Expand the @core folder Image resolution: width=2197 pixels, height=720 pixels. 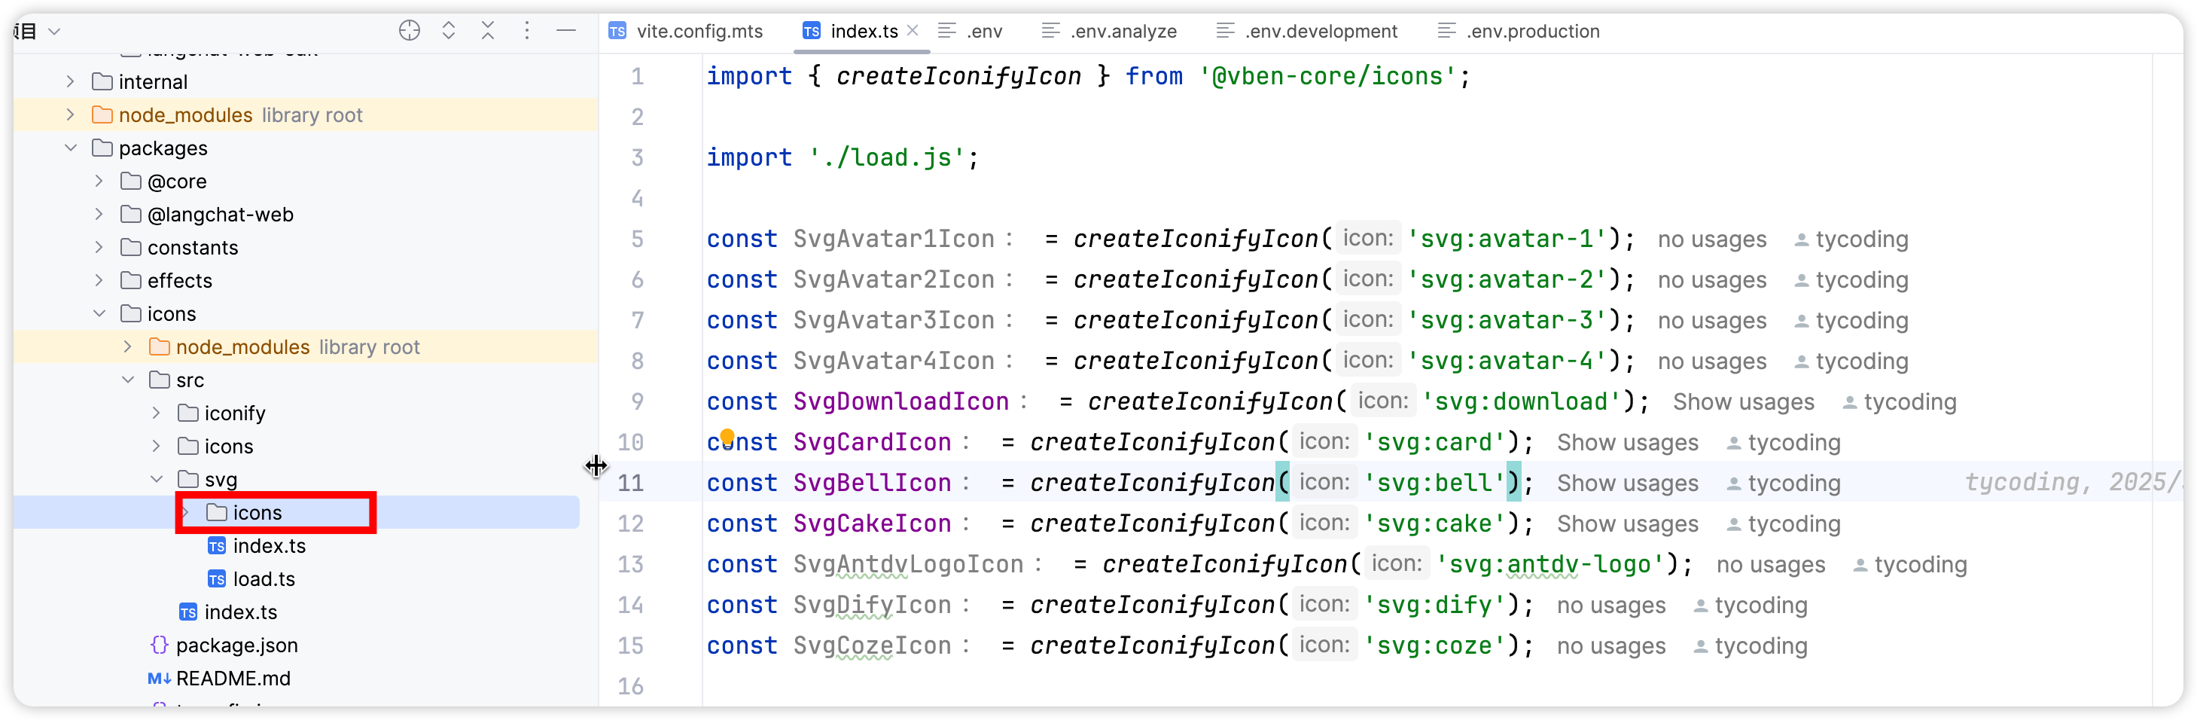click(x=99, y=181)
